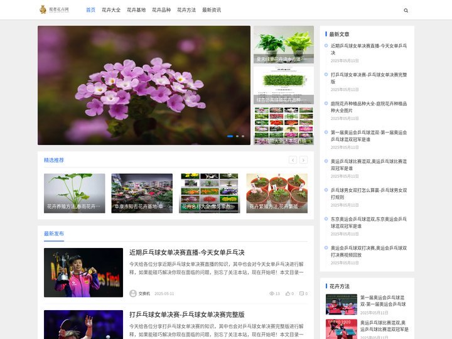Image resolution: width=452 pixels, height=339 pixels.
Task: Open sidebar article 奥运会乒乓球双打决赛
Action: (369, 251)
